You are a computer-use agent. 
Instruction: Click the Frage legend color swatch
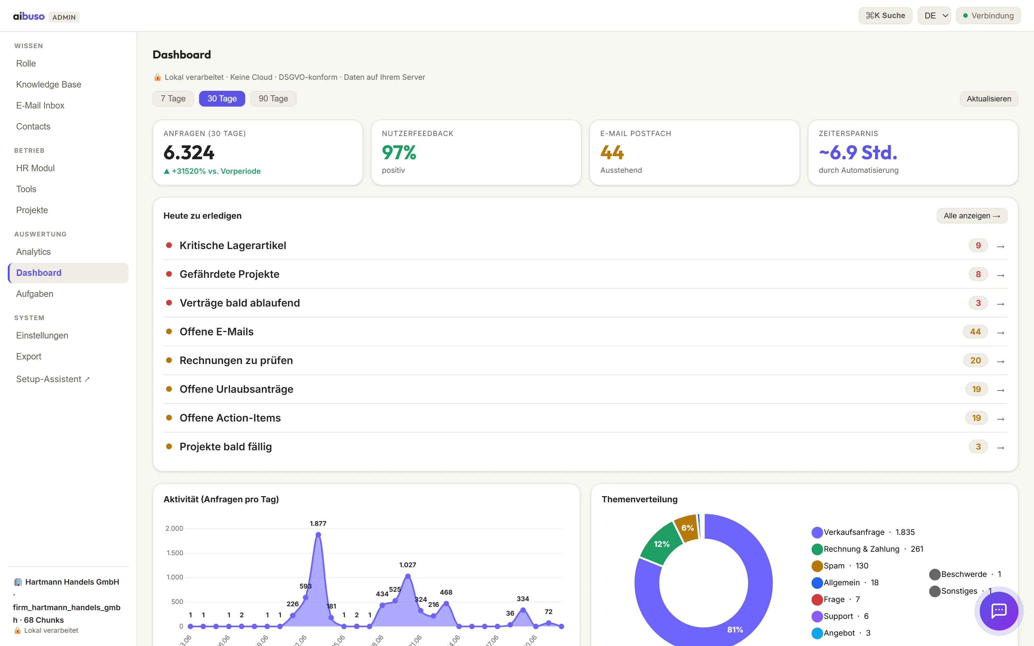(817, 600)
